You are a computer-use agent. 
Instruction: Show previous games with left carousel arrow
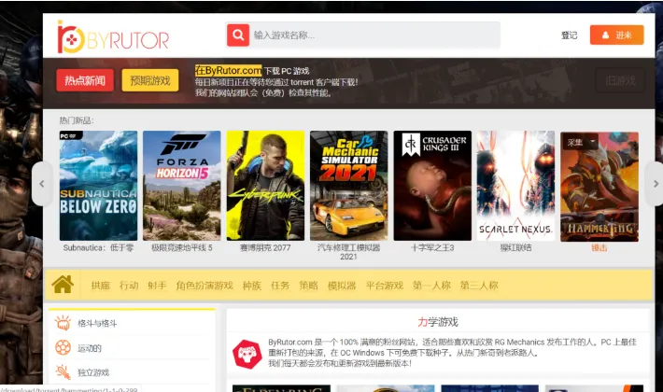coord(42,184)
